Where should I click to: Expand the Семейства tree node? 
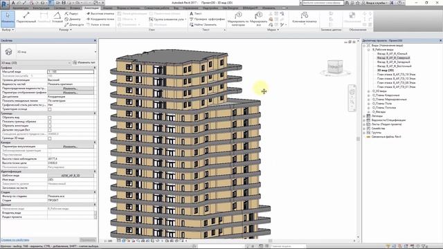point(364,129)
